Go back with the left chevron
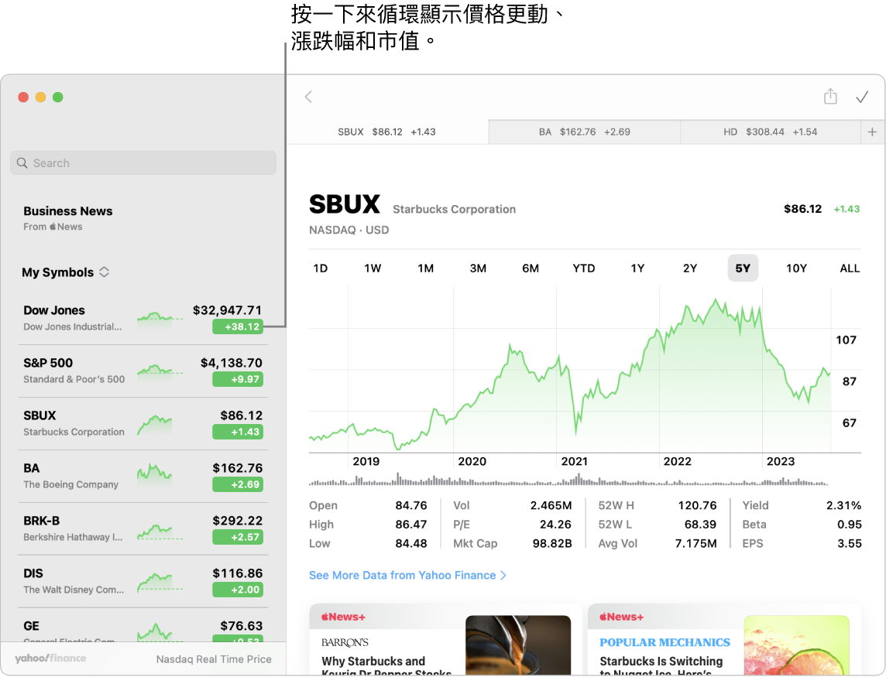The height and width of the screenshot is (677, 886). pyautogui.click(x=308, y=97)
